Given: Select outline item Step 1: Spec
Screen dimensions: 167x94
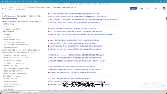Looking at the screenshot, I should pyautogui.click(x=11, y=79).
